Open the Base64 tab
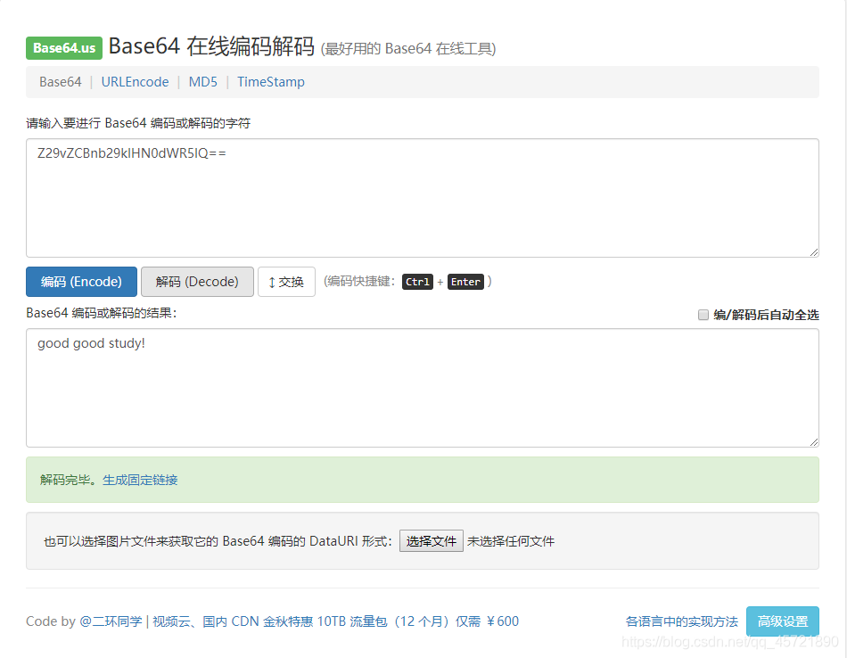The height and width of the screenshot is (658, 847). pos(60,82)
